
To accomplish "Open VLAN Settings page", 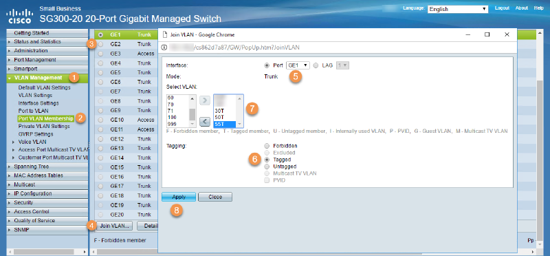I will pos(36,95).
